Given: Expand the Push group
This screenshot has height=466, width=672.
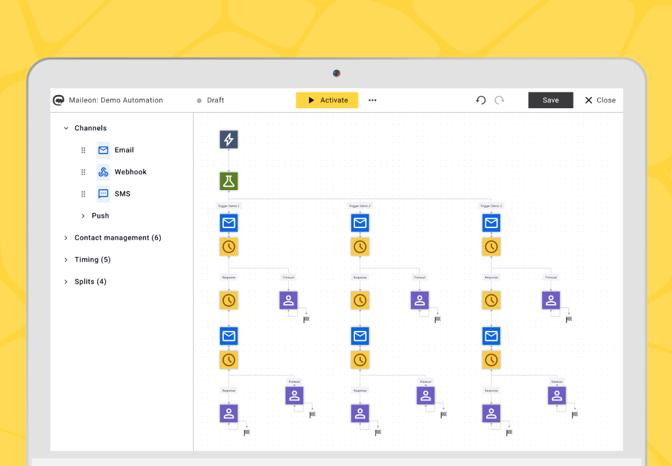Looking at the screenshot, I should (83, 216).
